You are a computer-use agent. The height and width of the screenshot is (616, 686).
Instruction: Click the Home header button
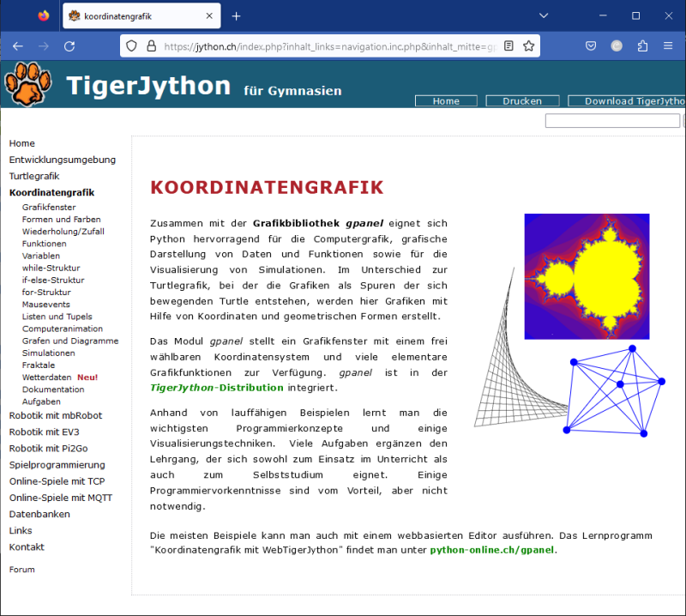(x=446, y=101)
